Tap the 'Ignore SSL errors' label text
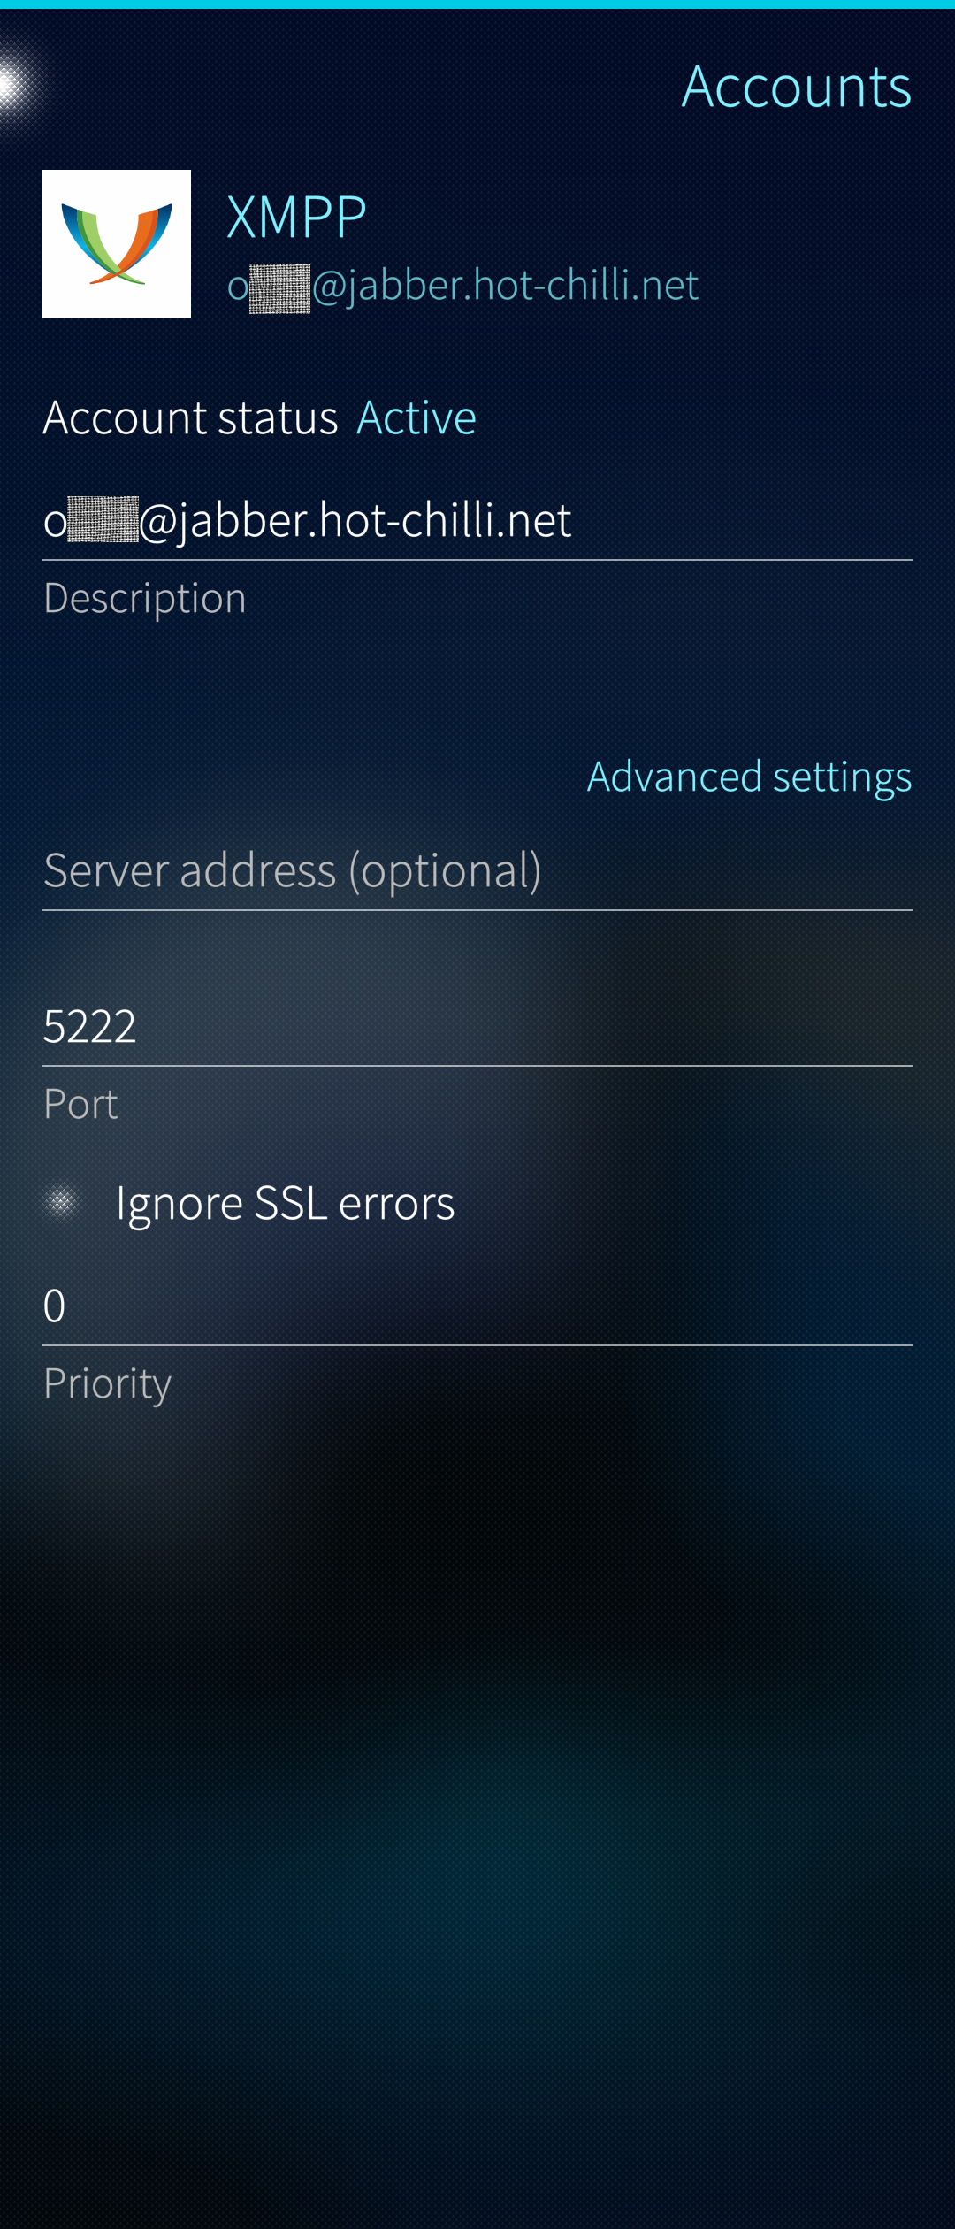 (285, 1204)
